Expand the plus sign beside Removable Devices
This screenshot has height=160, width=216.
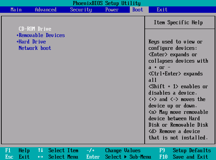18,35
